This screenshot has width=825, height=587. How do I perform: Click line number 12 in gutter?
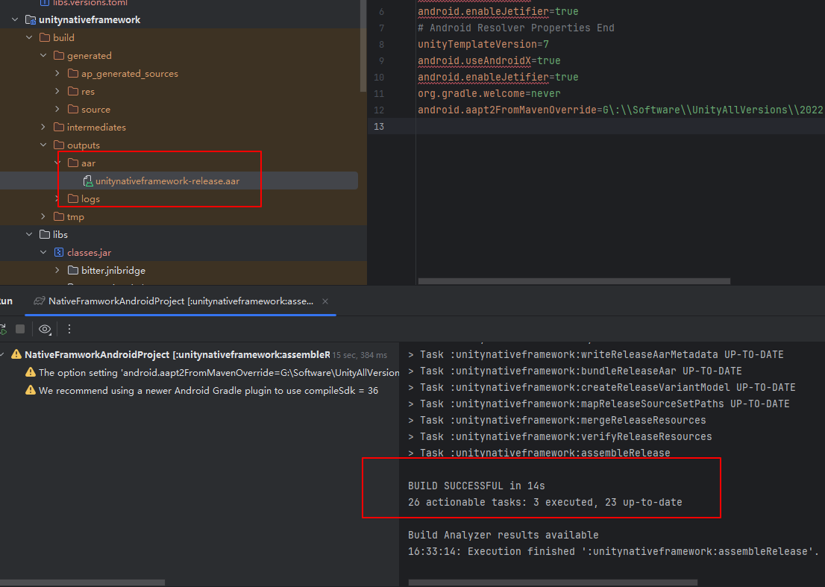coord(379,110)
